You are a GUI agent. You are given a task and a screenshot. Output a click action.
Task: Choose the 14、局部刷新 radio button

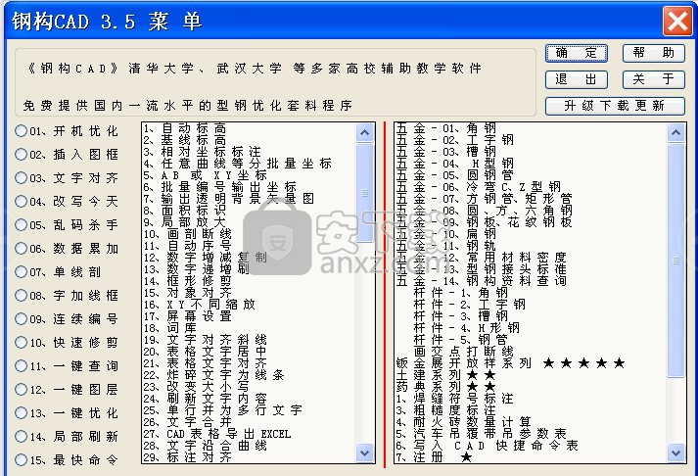tap(21, 436)
